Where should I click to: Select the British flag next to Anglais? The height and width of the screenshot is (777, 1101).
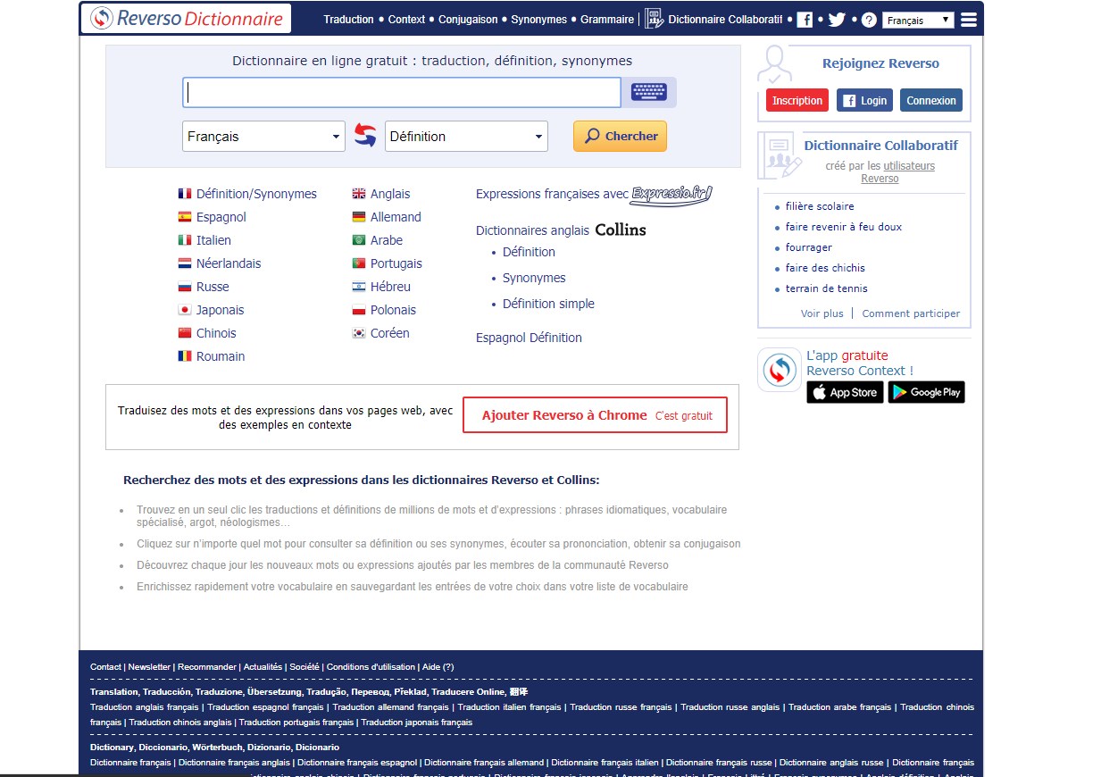pyautogui.click(x=358, y=193)
